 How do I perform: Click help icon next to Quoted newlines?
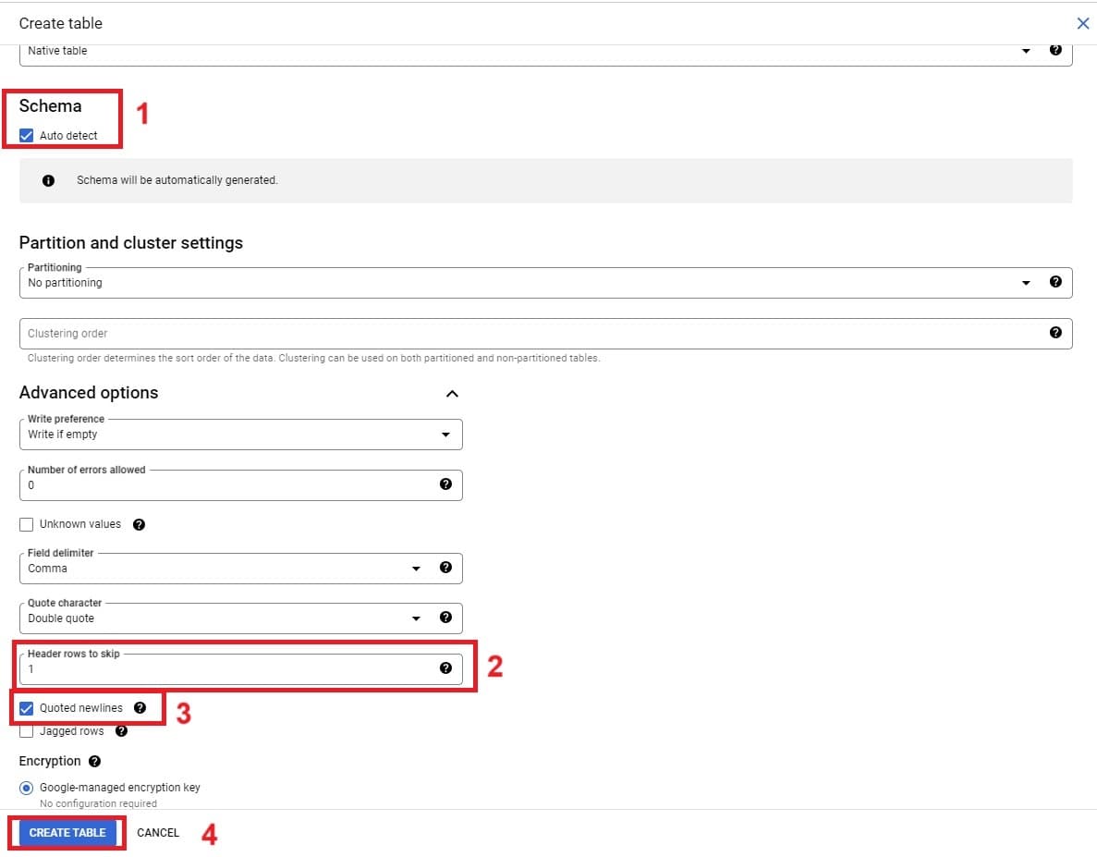point(140,708)
